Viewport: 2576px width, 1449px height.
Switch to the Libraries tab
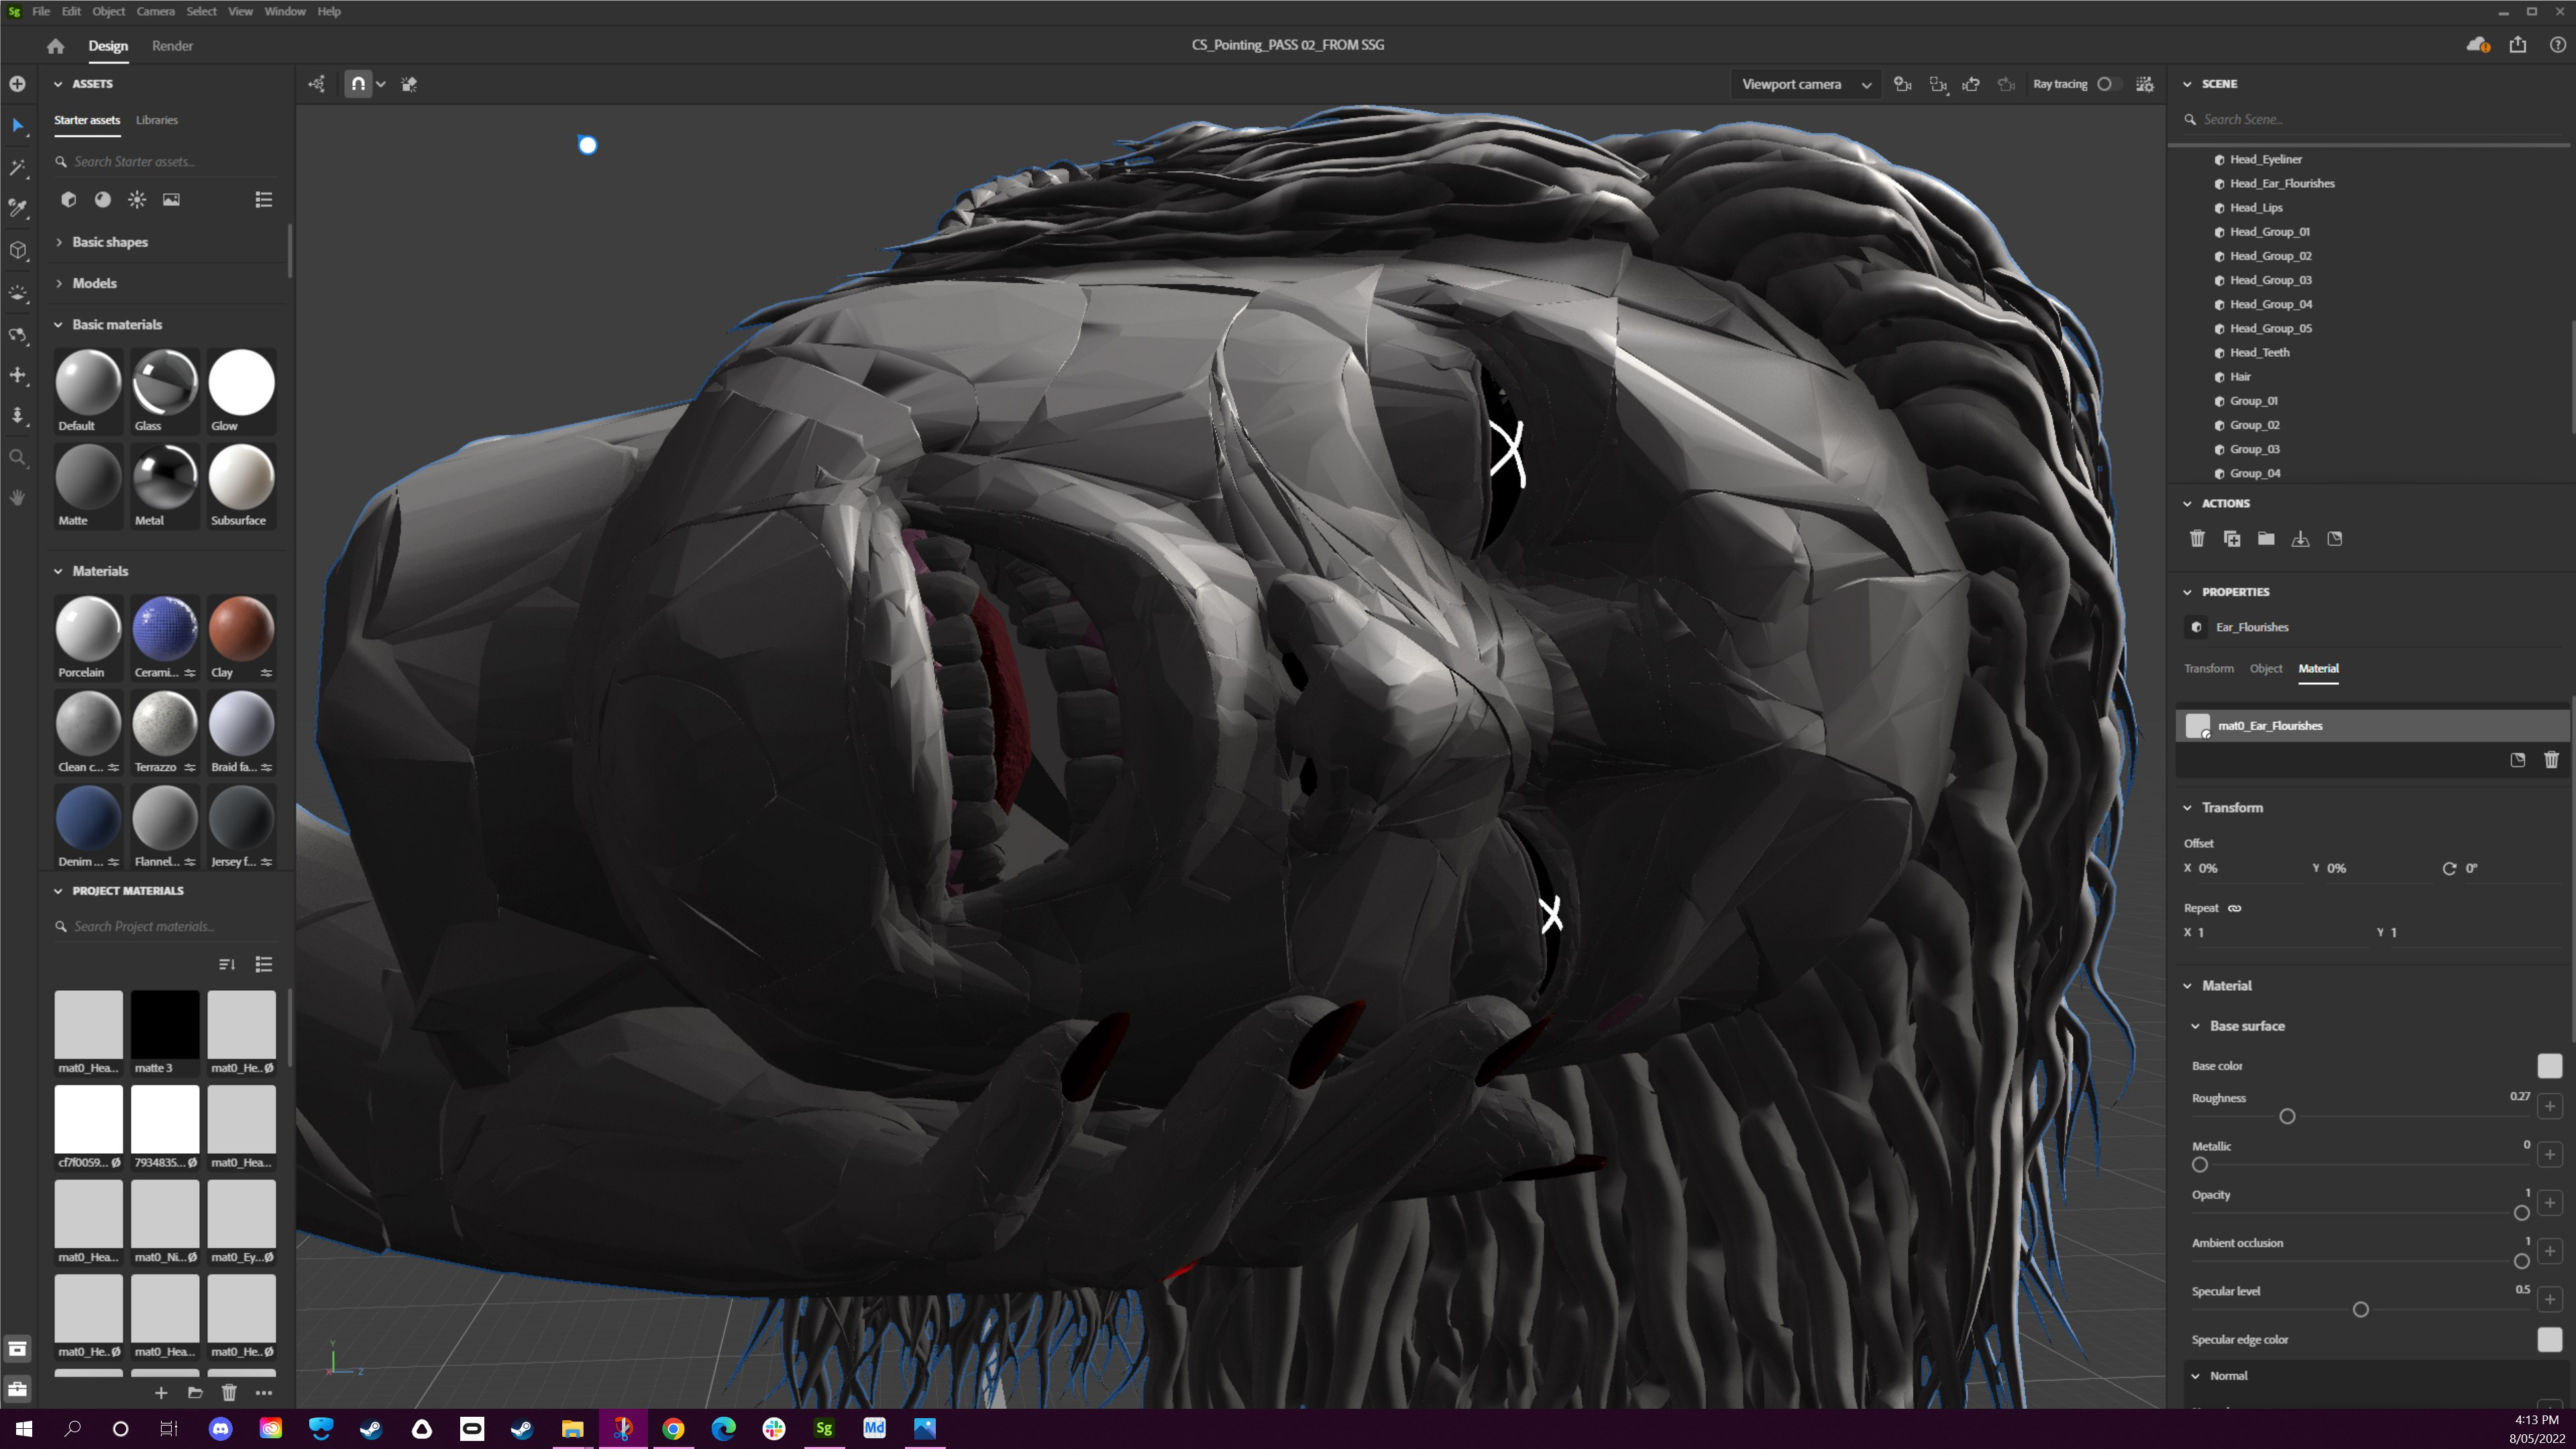157,120
